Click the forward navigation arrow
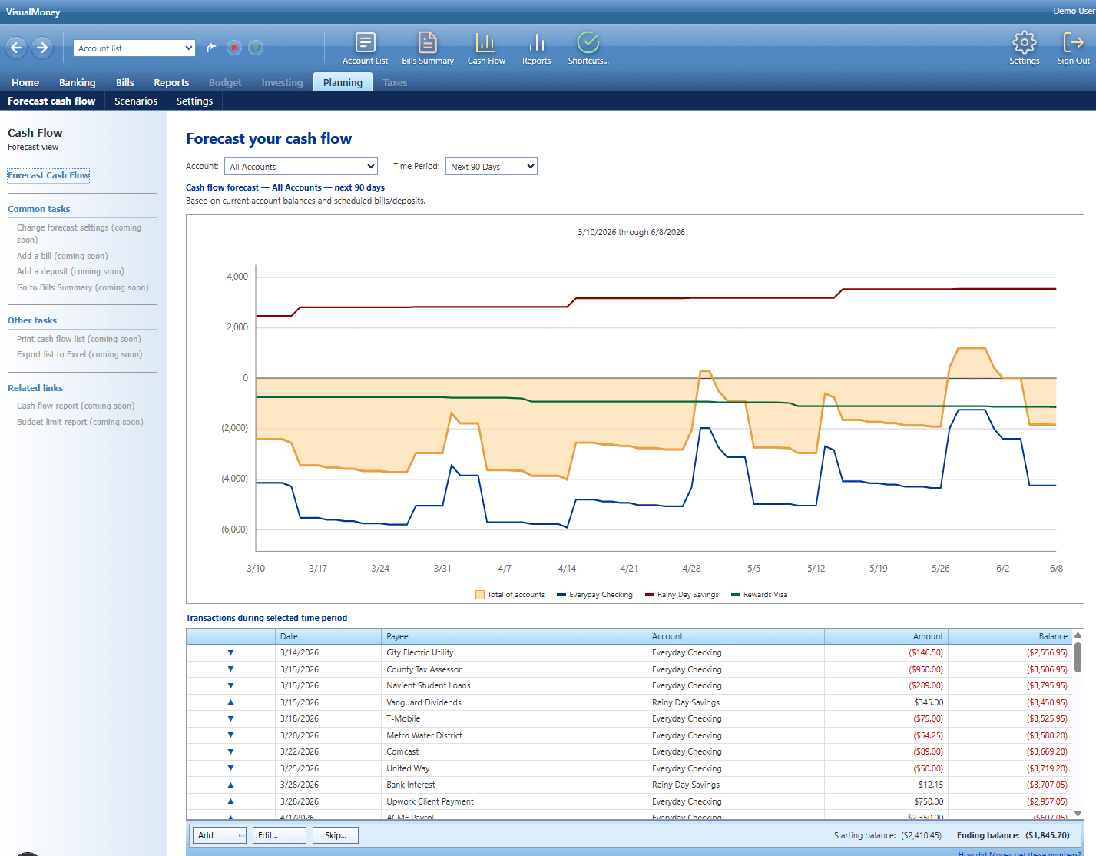Image resolution: width=1096 pixels, height=856 pixels. pyautogui.click(x=42, y=48)
